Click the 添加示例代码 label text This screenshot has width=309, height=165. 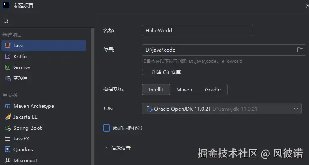pos(127,128)
